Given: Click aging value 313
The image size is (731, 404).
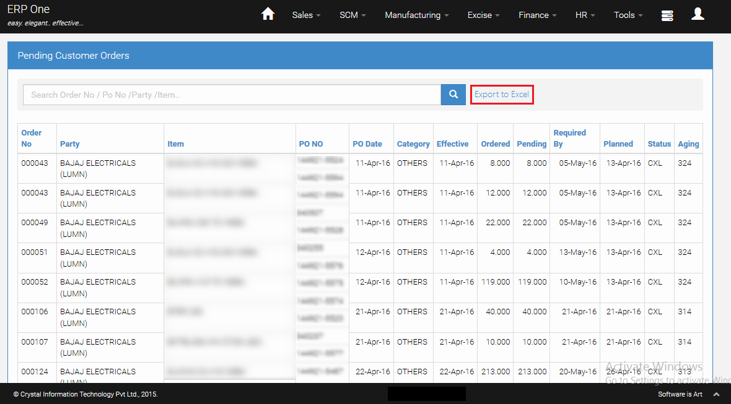Looking at the screenshot, I should pyautogui.click(x=685, y=371).
